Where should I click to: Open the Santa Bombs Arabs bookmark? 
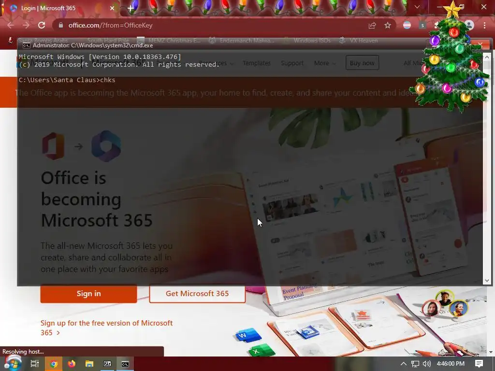coord(39,41)
